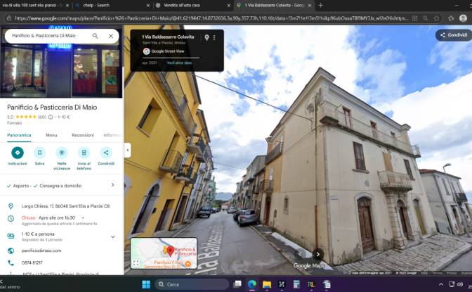The height and width of the screenshot is (292, 472).
Task: Open the panificiodimaio.com website link
Action: (41, 250)
